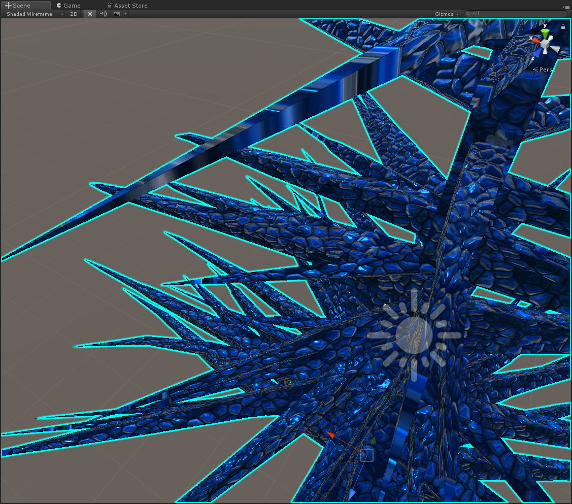Viewport: 572px width, 504px height.
Task: Select the directional light sun gizmo in scene
Action: click(x=414, y=335)
